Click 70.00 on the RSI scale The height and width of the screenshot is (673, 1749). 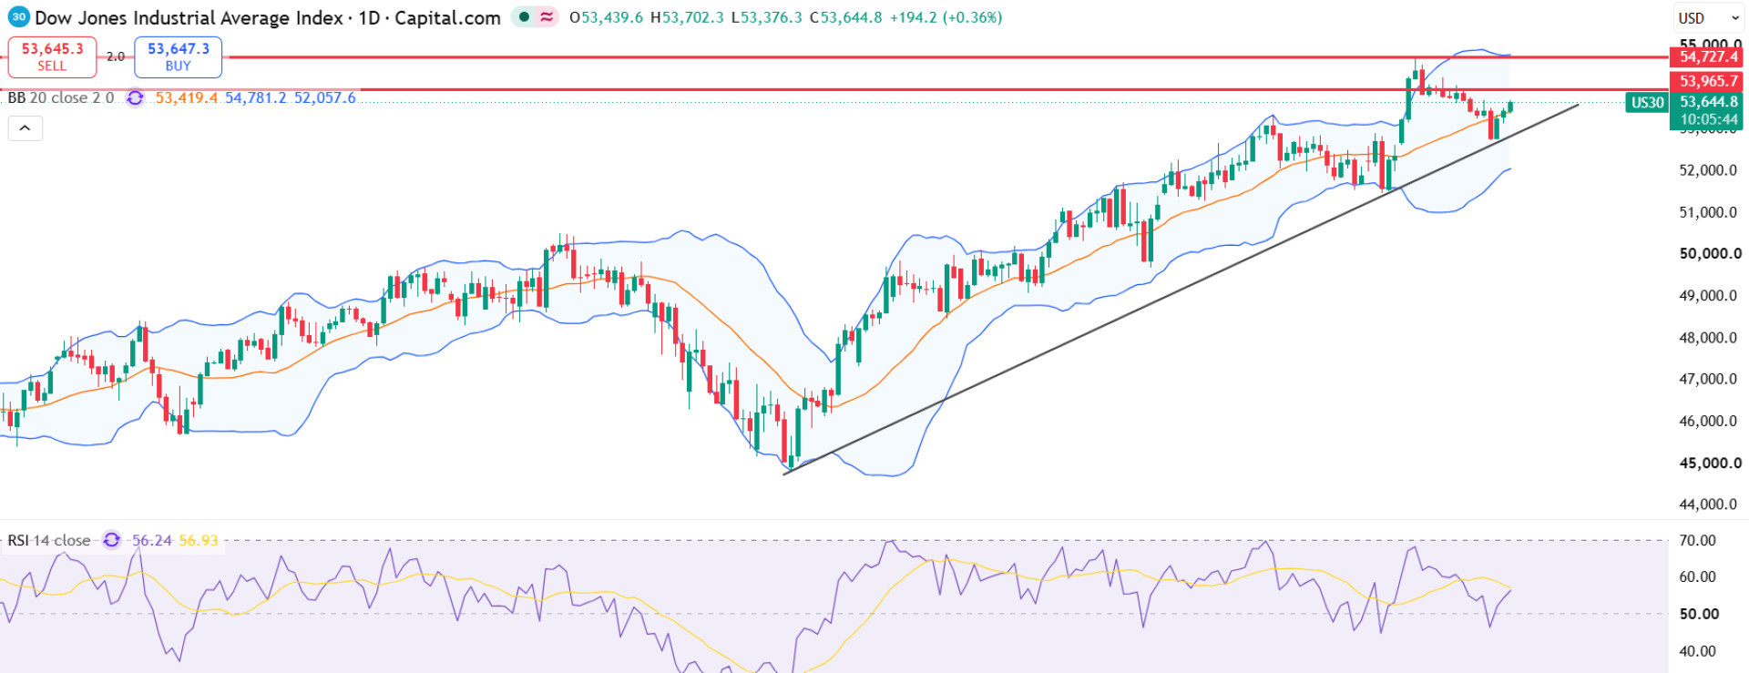tap(1697, 540)
